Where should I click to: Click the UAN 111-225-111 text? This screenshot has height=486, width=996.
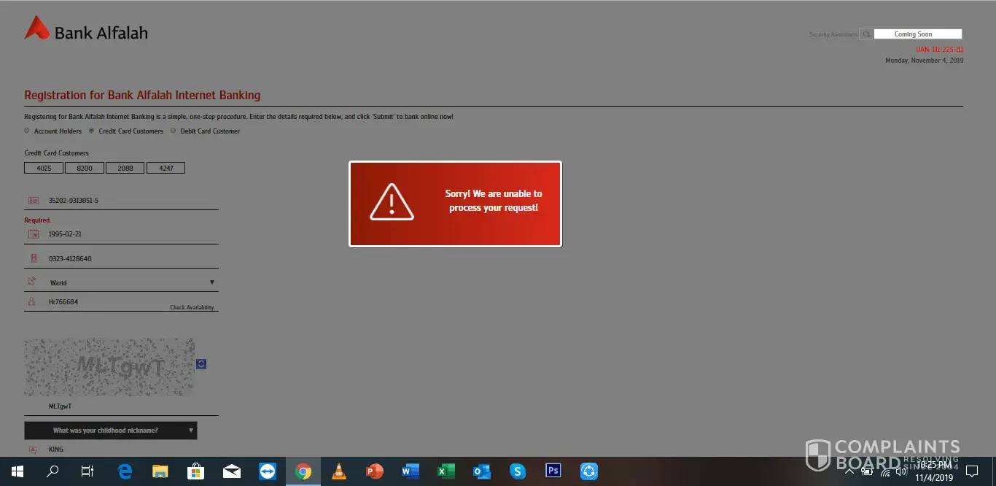pyautogui.click(x=939, y=50)
